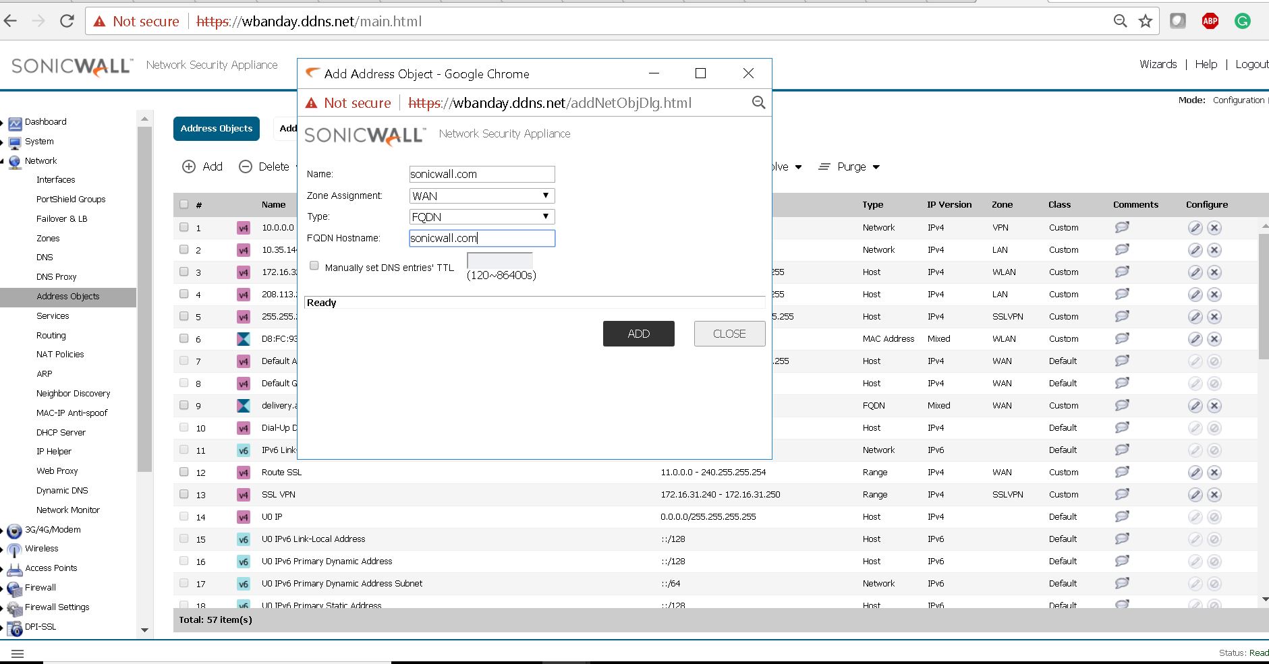Select checkbox for SSL VPN row 13
The height and width of the screenshot is (664, 1269).
click(184, 494)
